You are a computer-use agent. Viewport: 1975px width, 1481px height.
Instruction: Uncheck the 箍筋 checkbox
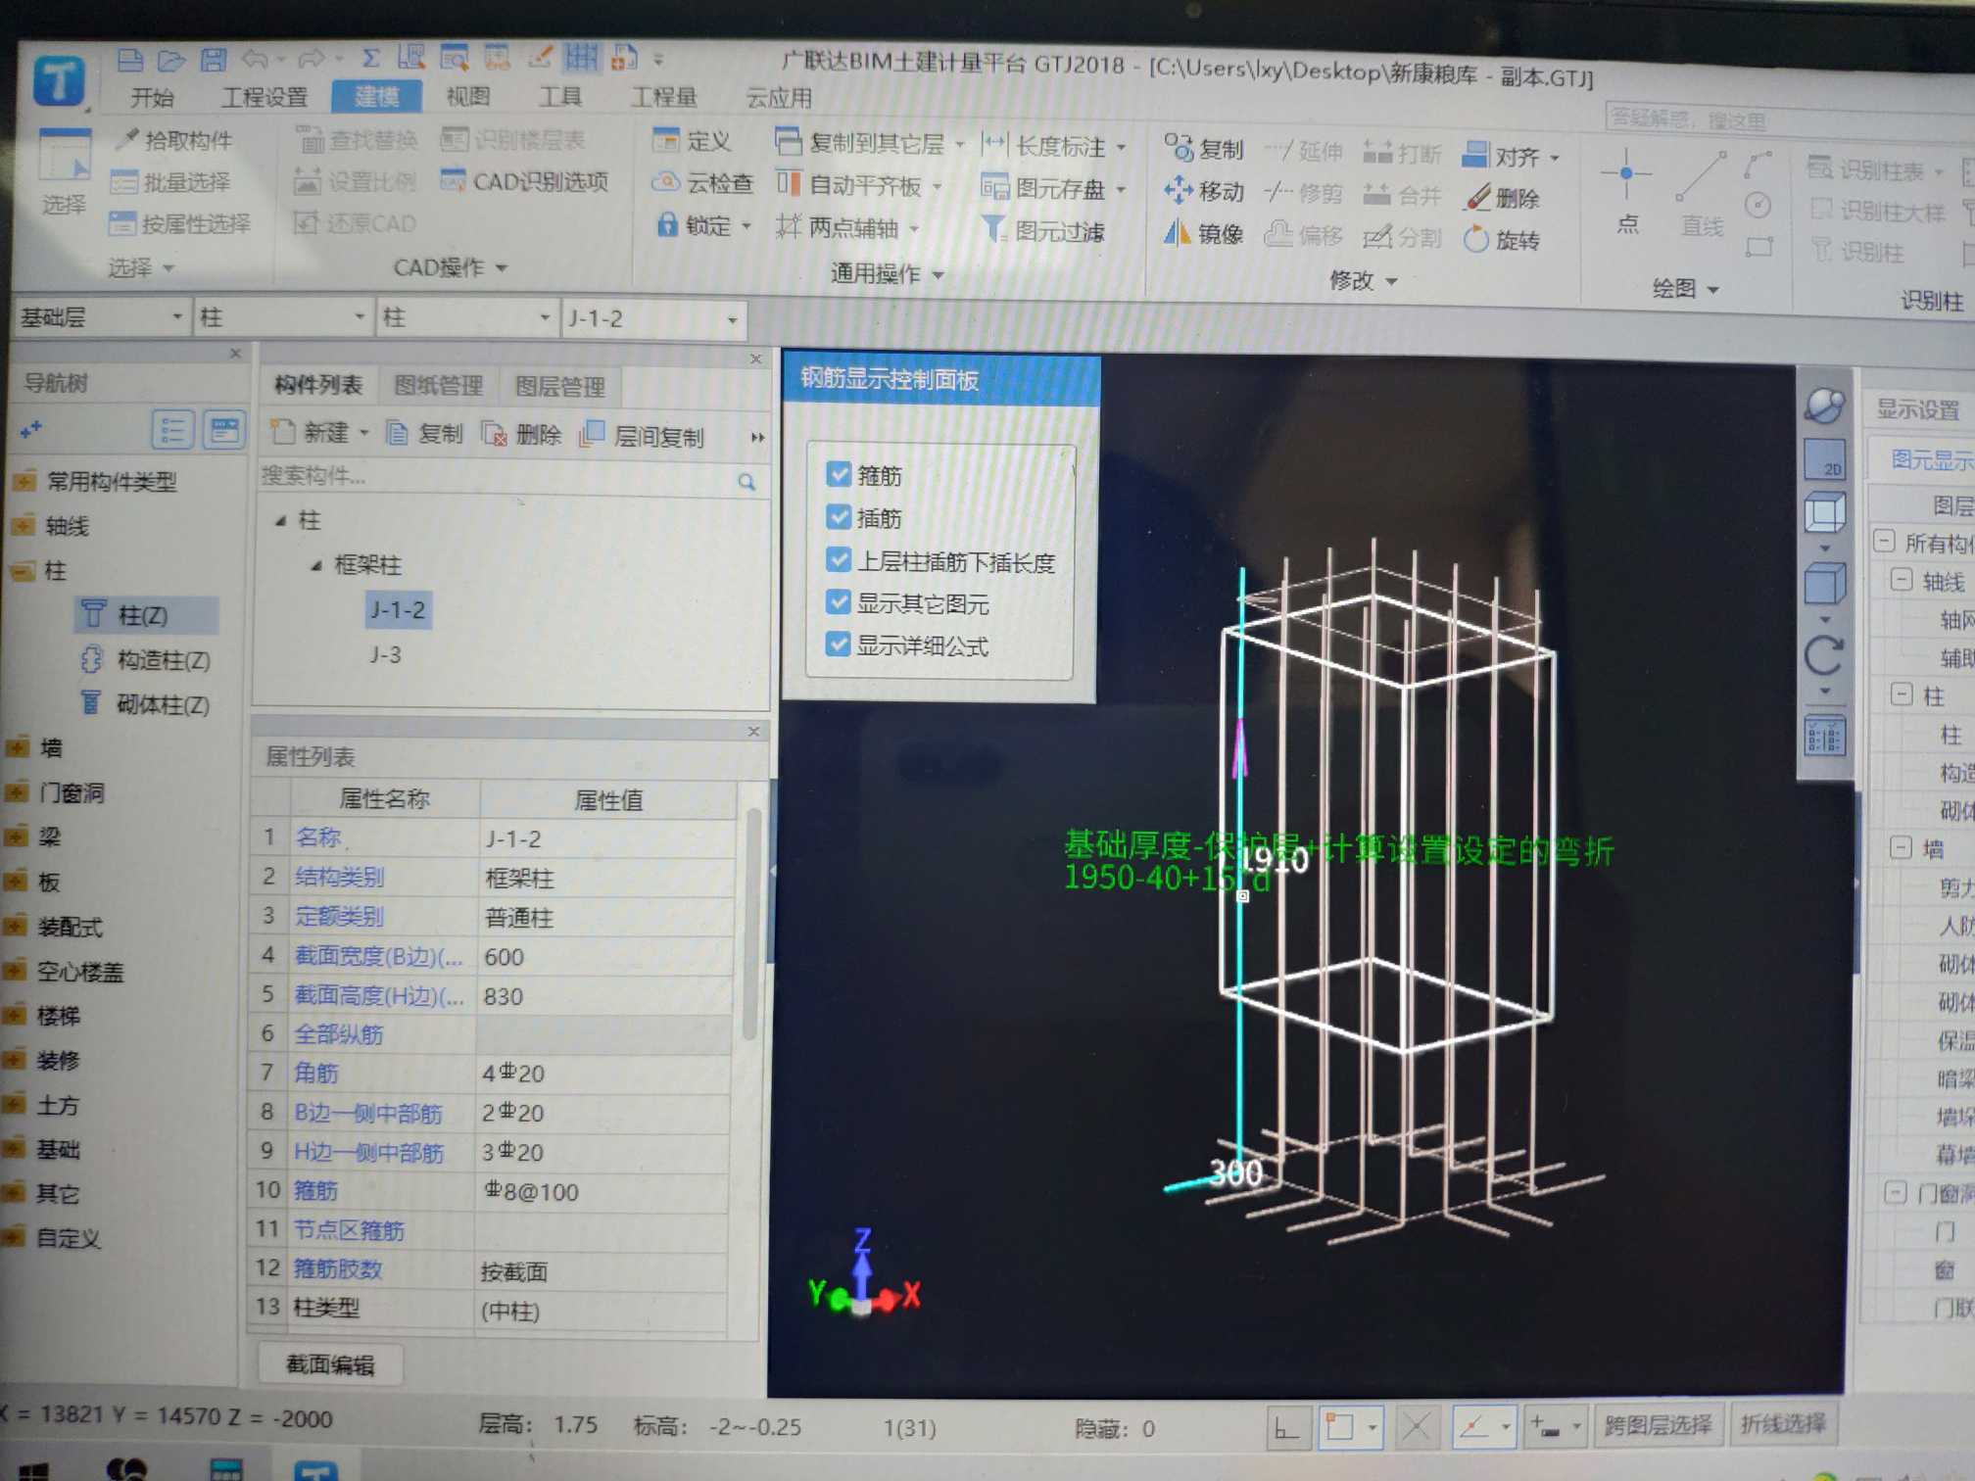pyautogui.click(x=839, y=474)
